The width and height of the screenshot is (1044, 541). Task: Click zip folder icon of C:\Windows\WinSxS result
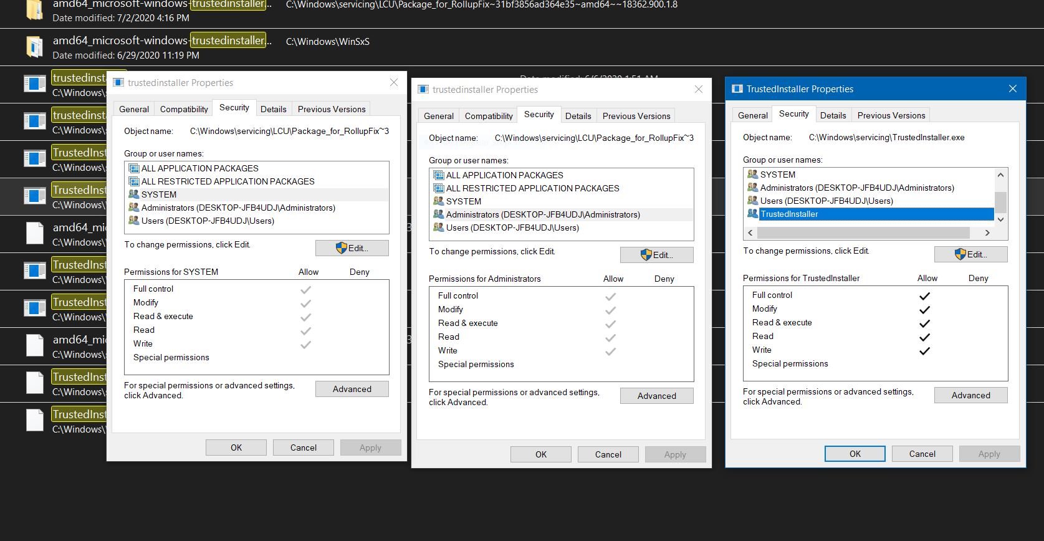click(x=34, y=47)
